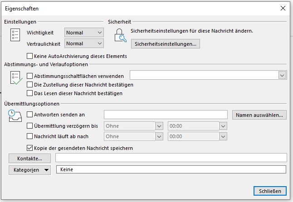This screenshot has width=293, height=202.
Task: Expand the voting buttons combo box
Action: [282, 75]
